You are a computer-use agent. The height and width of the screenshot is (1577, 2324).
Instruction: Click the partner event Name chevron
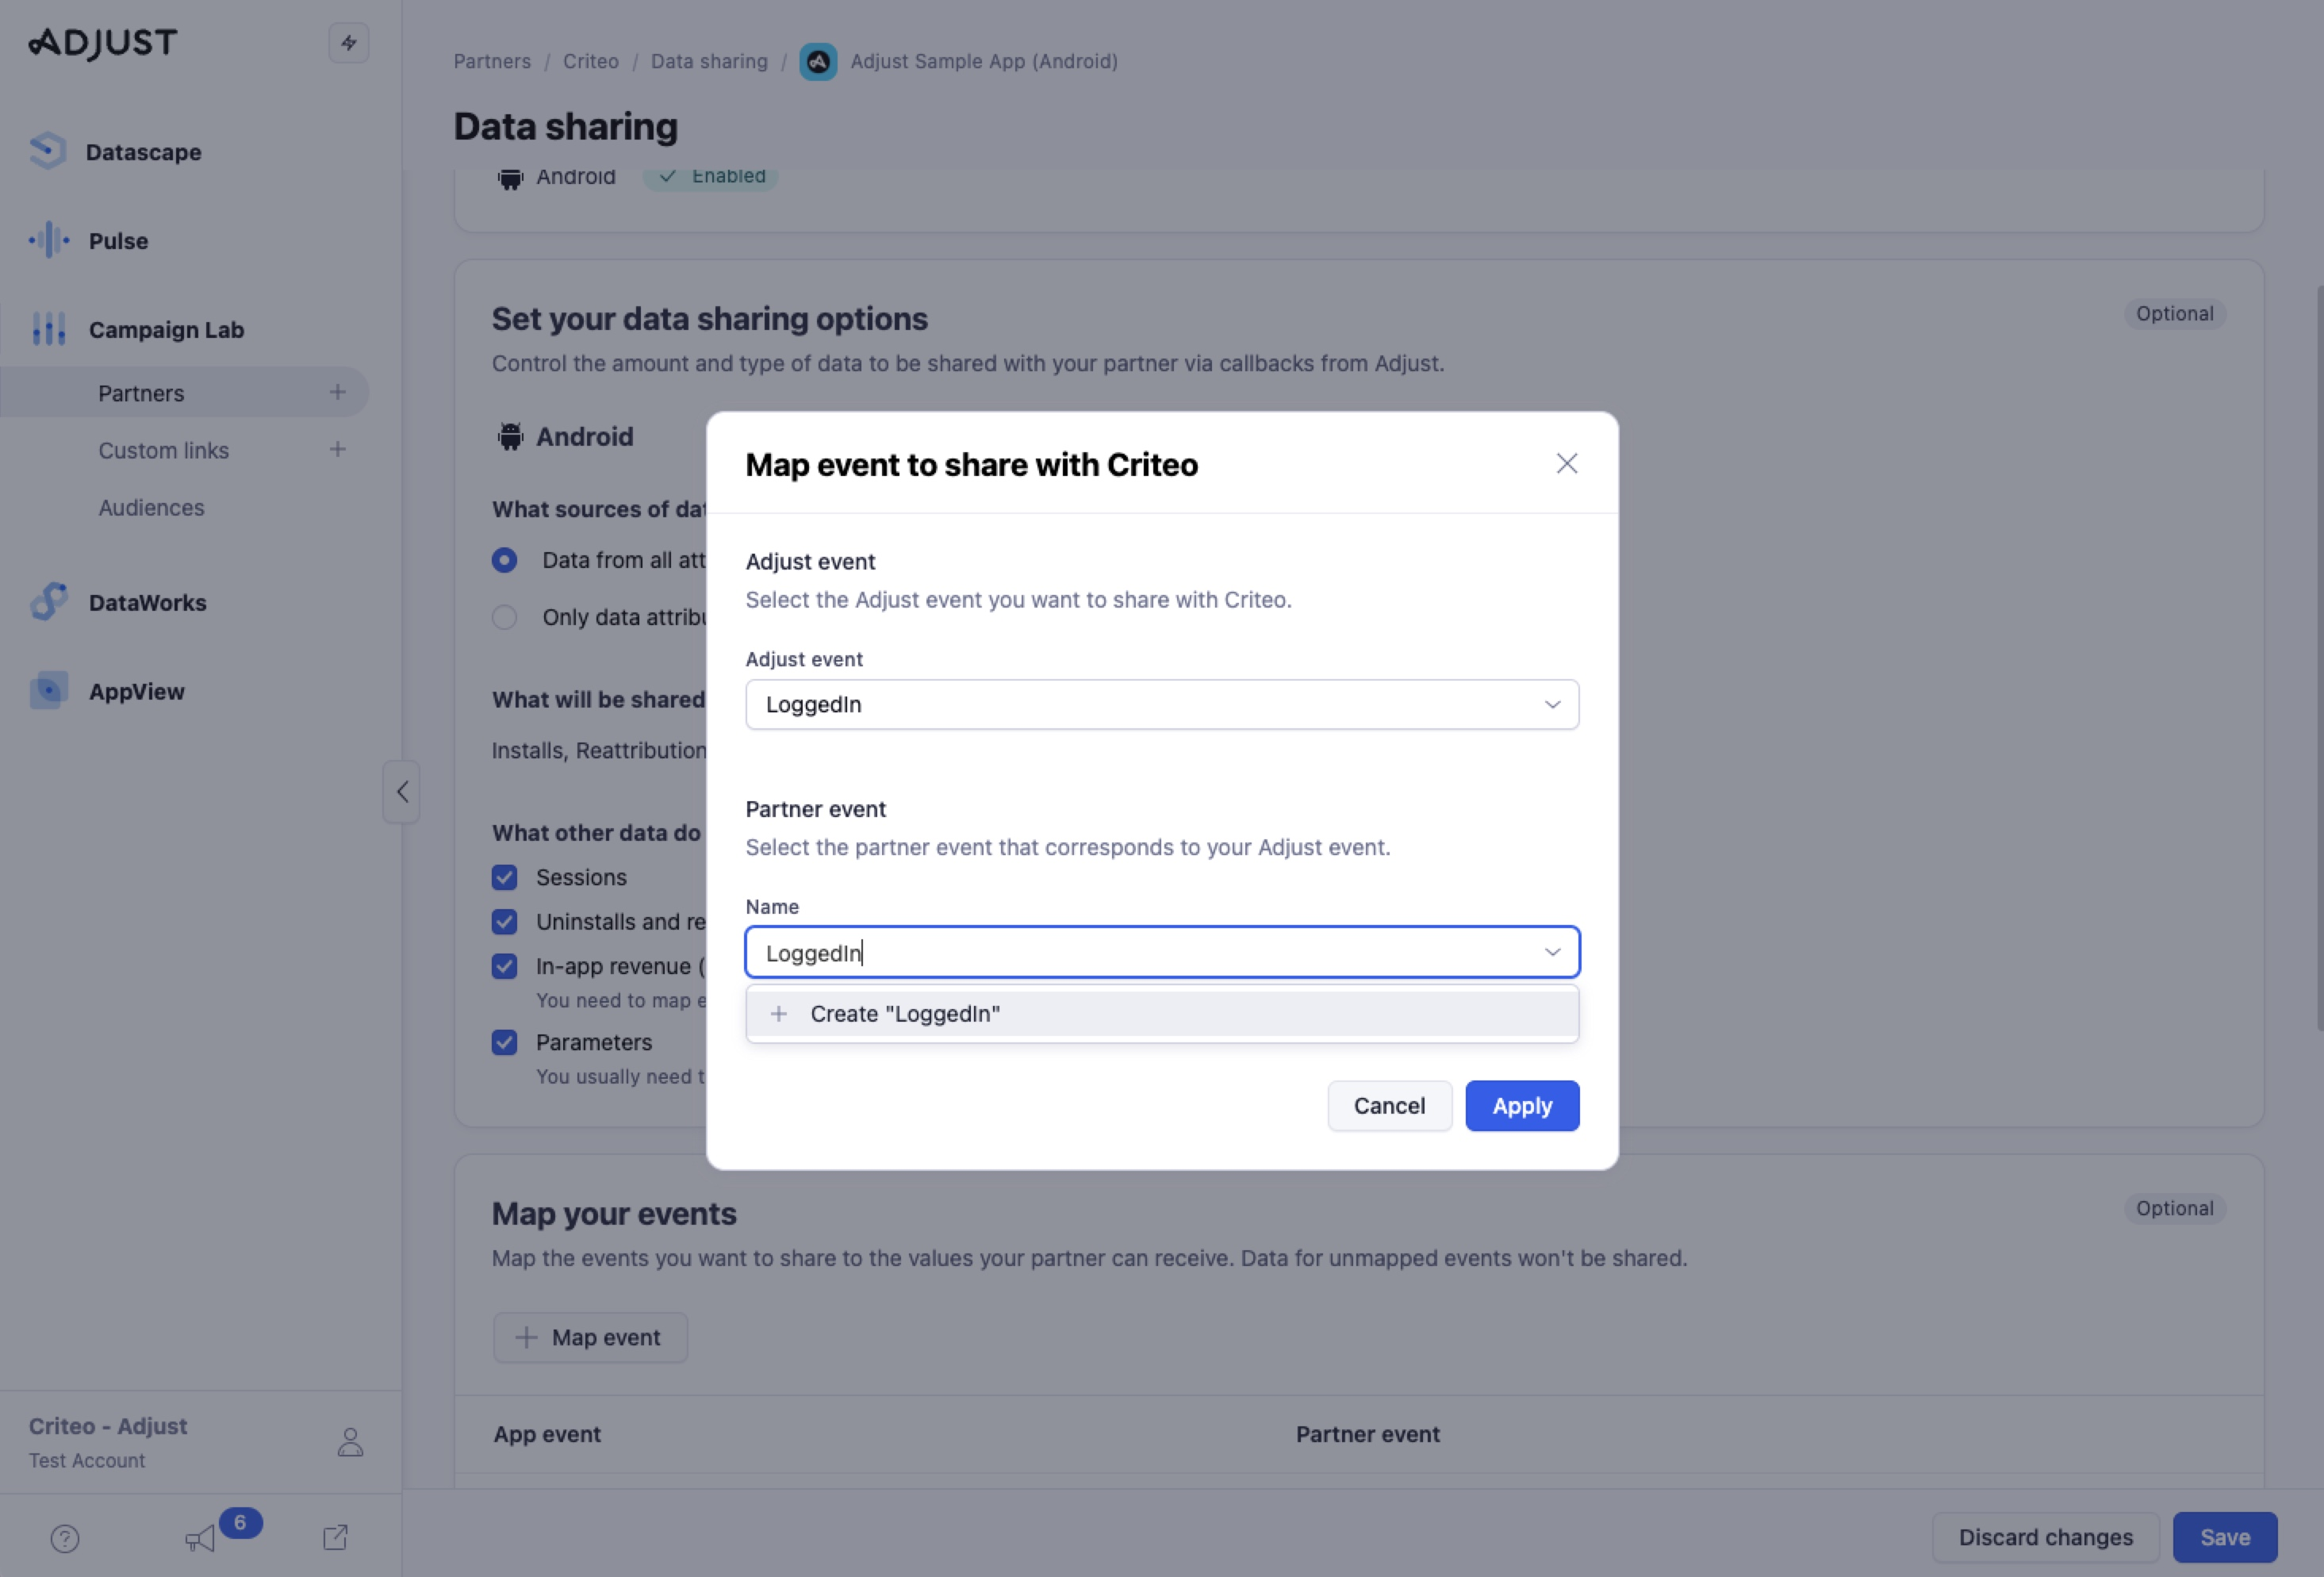point(1552,952)
